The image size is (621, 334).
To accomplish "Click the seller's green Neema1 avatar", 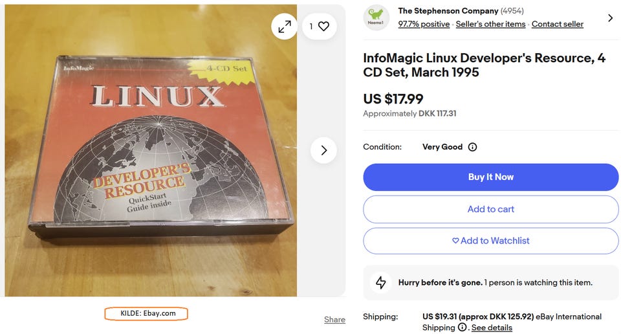I will [x=376, y=18].
